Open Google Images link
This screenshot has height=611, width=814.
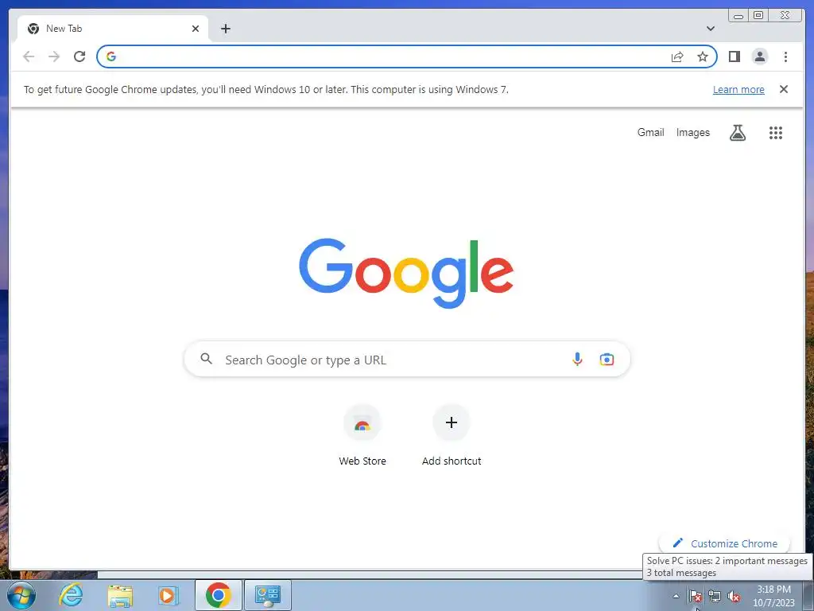pos(692,133)
